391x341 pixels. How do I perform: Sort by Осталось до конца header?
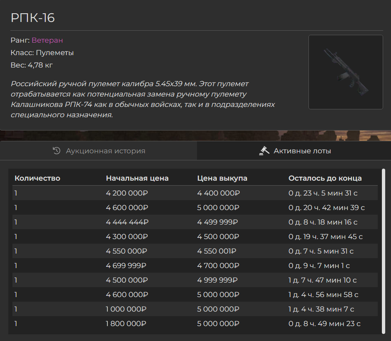coord(325,178)
